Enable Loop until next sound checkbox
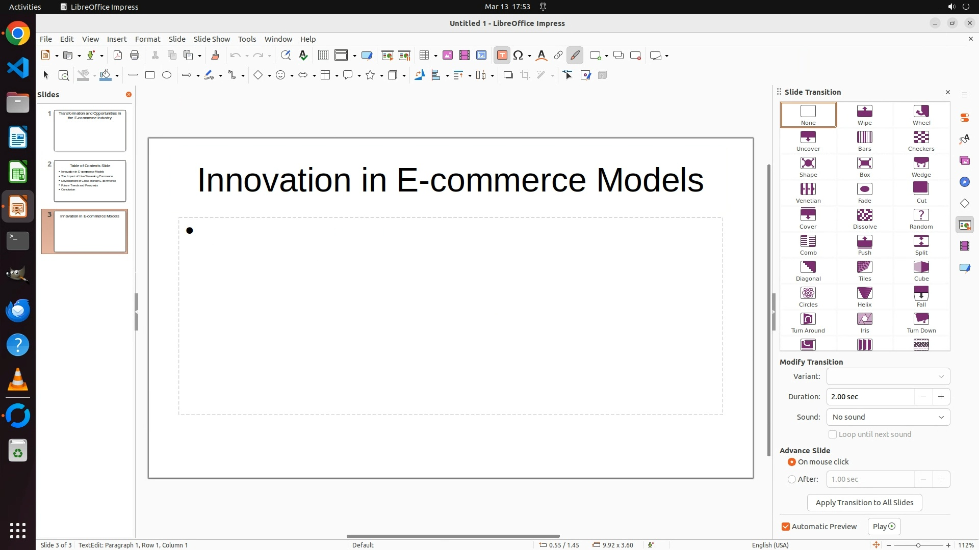This screenshot has width=979, height=550. [x=833, y=434]
